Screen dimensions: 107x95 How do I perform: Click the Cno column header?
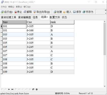coord(38,22)
